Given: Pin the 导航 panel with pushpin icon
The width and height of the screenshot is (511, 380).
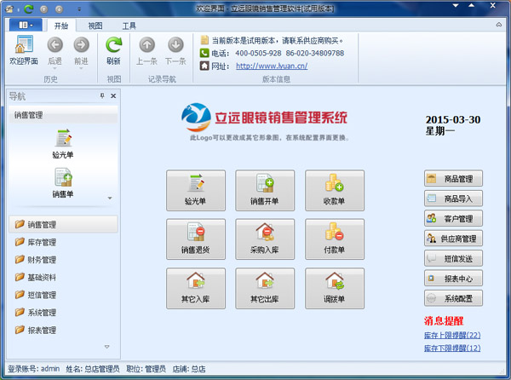Looking at the screenshot, I should pyautogui.click(x=102, y=95).
